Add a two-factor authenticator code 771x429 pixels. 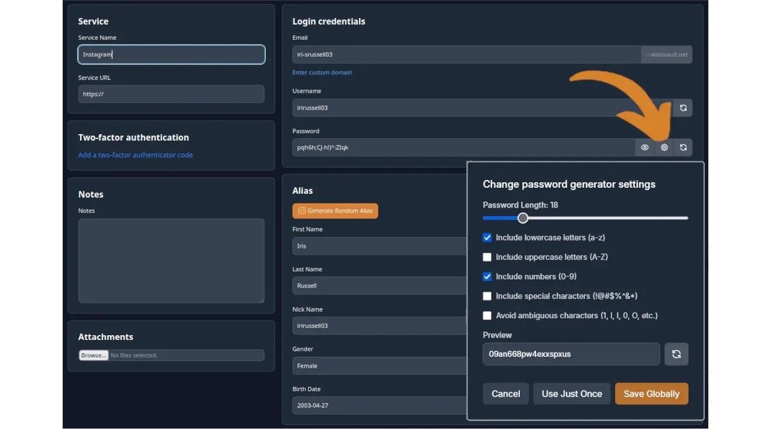click(136, 155)
